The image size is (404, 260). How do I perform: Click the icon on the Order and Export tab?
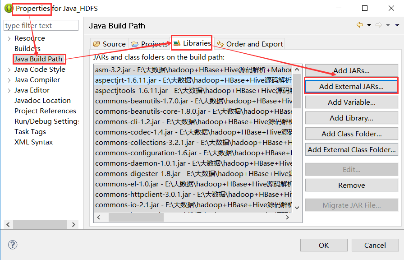tap(221, 43)
